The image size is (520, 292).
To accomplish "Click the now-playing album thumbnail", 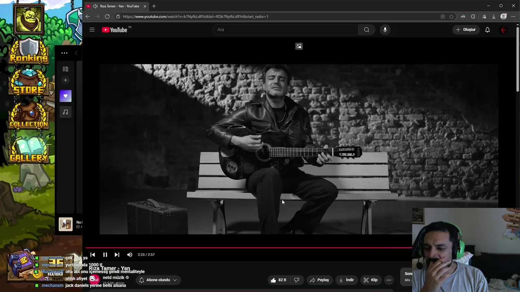I will click(65, 224).
